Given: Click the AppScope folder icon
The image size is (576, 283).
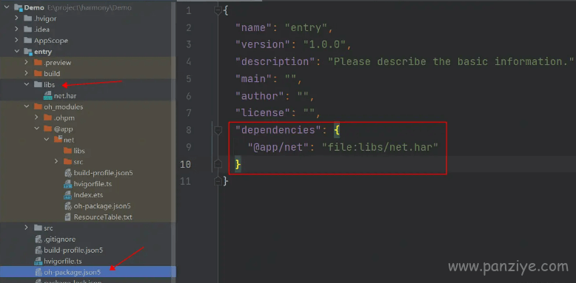Looking at the screenshot, I should [28, 41].
